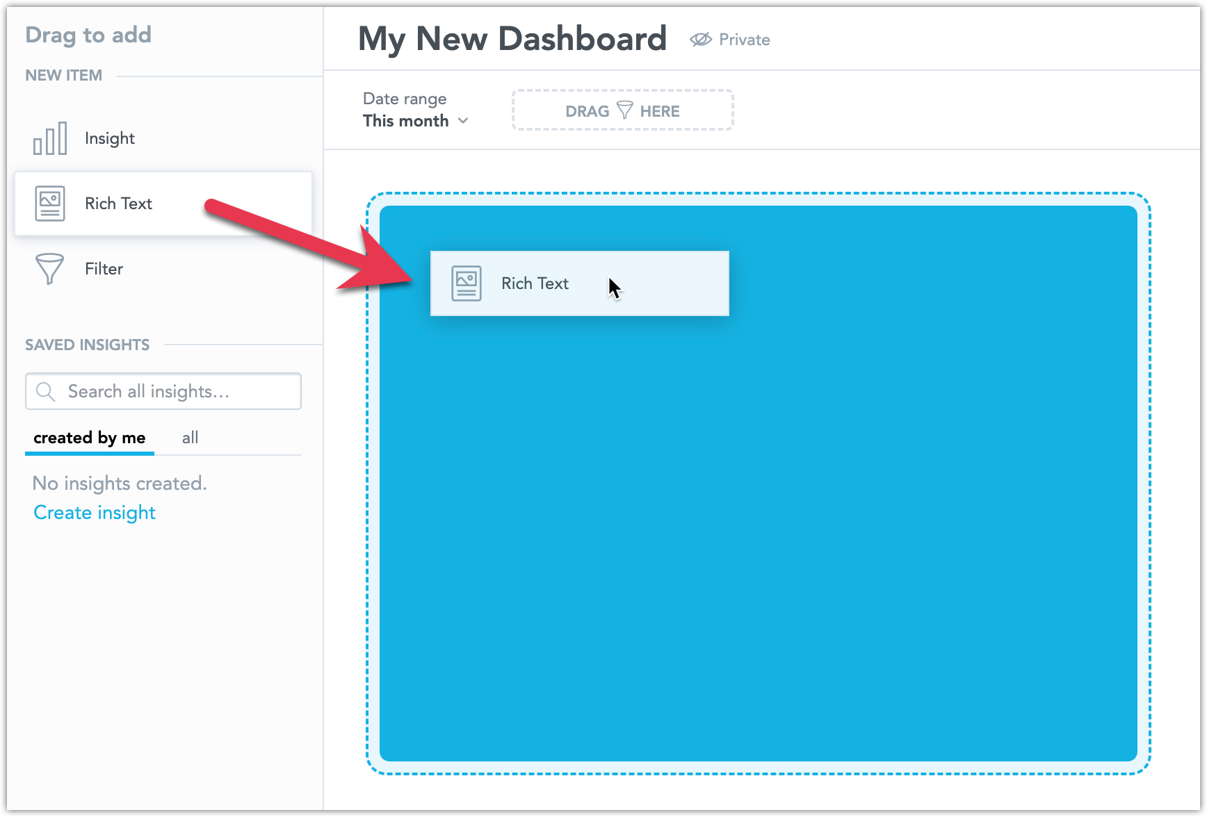Viewport: 1207px width, 817px height.
Task: Select the Filter funnel icon
Action: coord(49,269)
